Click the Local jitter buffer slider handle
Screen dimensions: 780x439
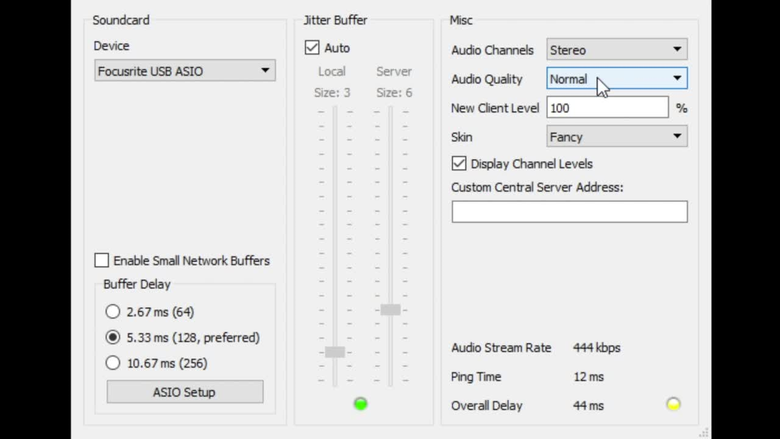(335, 352)
